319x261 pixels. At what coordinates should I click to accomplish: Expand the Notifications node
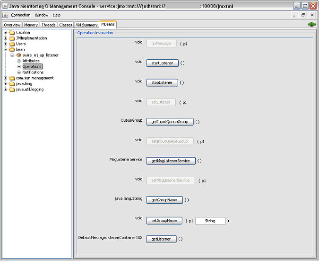(19, 72)
